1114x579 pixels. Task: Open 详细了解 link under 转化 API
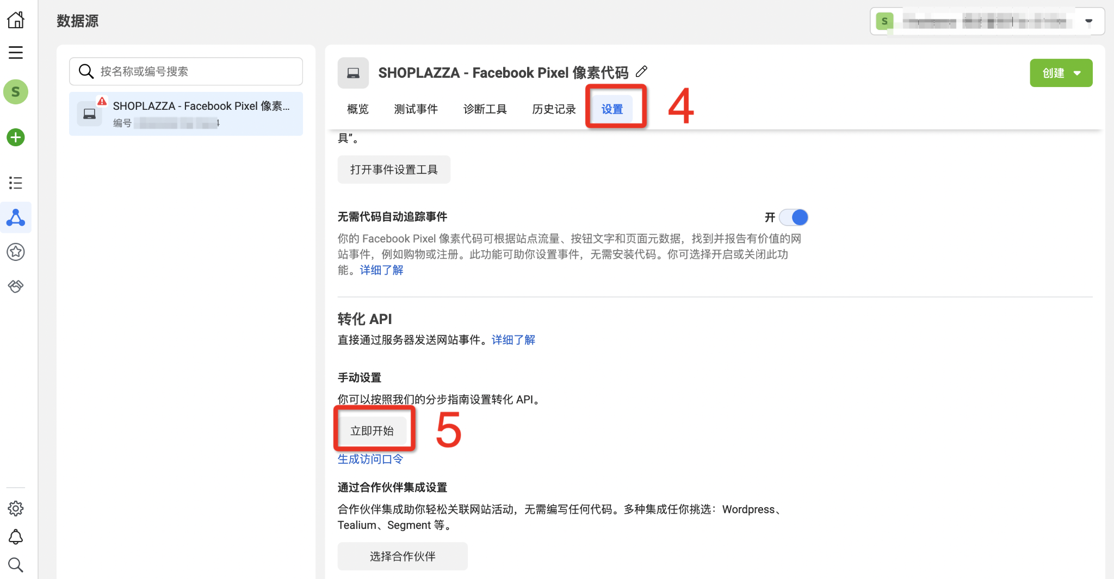click(x=513, y=340)
